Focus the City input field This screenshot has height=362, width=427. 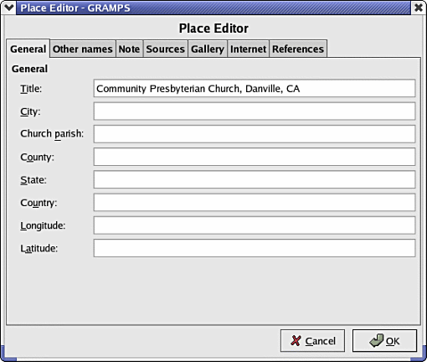(255, 111)
